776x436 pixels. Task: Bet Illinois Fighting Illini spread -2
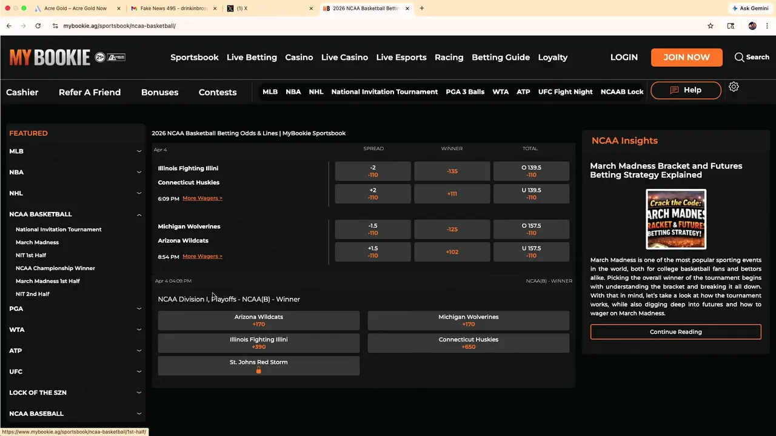(373, 171)
